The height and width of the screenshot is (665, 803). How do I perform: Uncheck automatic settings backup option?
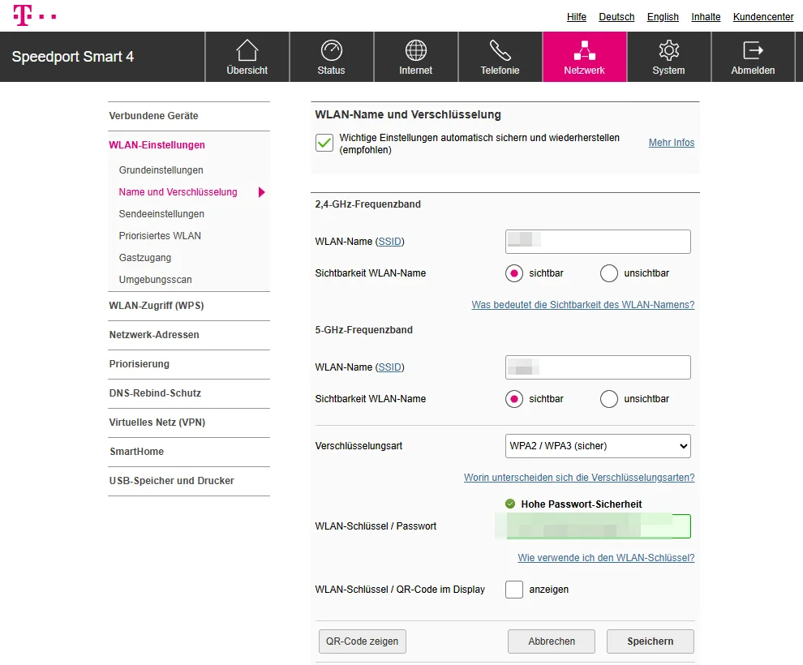324,143
